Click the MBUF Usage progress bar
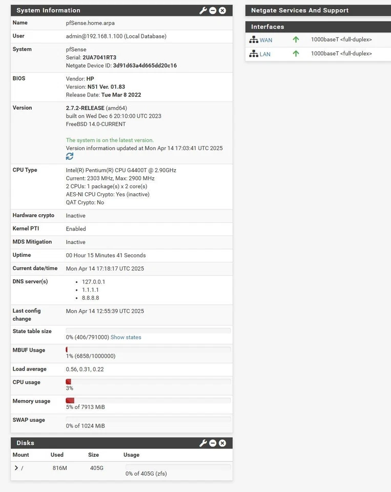Viewport: 391px width, 492px height. [x=147, y=348]
